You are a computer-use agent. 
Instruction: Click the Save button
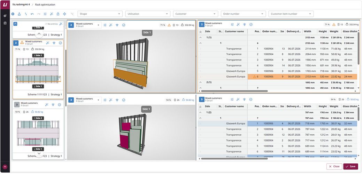[351, 166]
